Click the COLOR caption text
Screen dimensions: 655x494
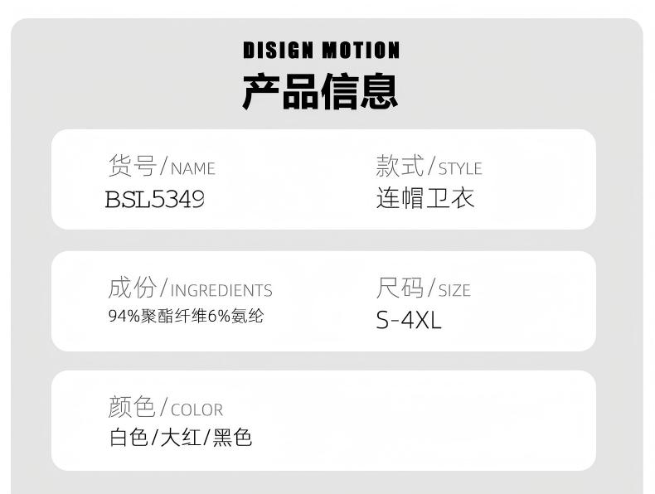[197, 410]
